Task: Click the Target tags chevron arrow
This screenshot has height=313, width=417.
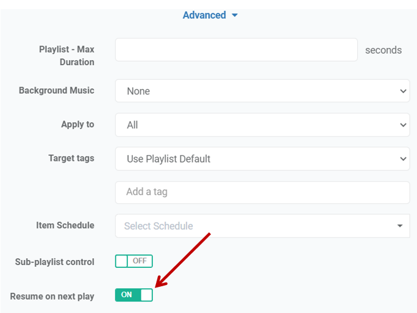Action: point(403,159)
